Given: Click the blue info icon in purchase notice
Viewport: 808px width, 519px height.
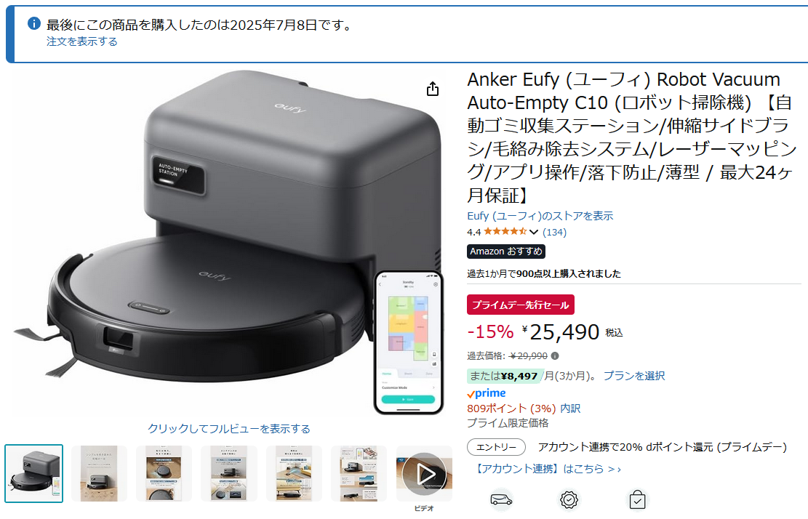Looking at the screenshot, I should pyautogui.click(x=34, y=23).
